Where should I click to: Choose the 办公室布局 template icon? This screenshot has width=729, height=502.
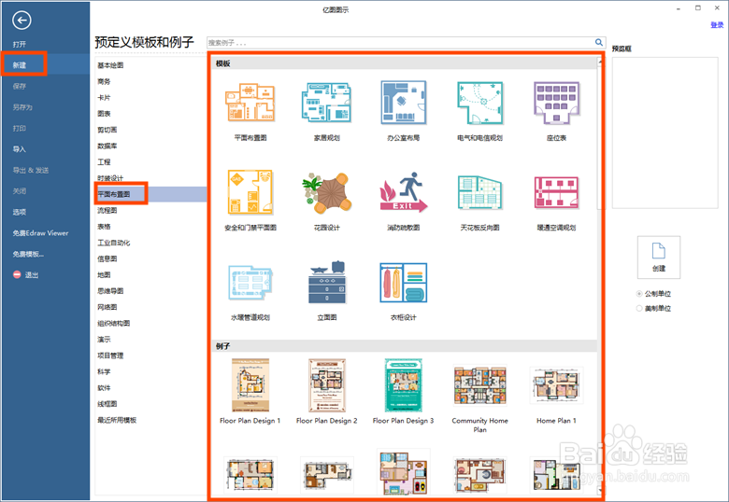[403, 102]
